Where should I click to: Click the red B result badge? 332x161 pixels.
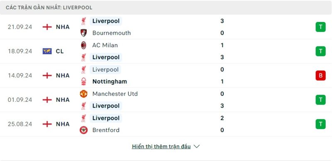pyautogui.click(x=320, y=75)
